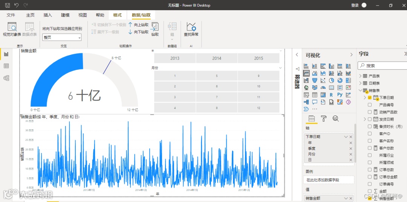Image resolution: width=407 pixels, height=202 pixels.
Task: Select 2014 in the year slicer
Action: (217, 58)
